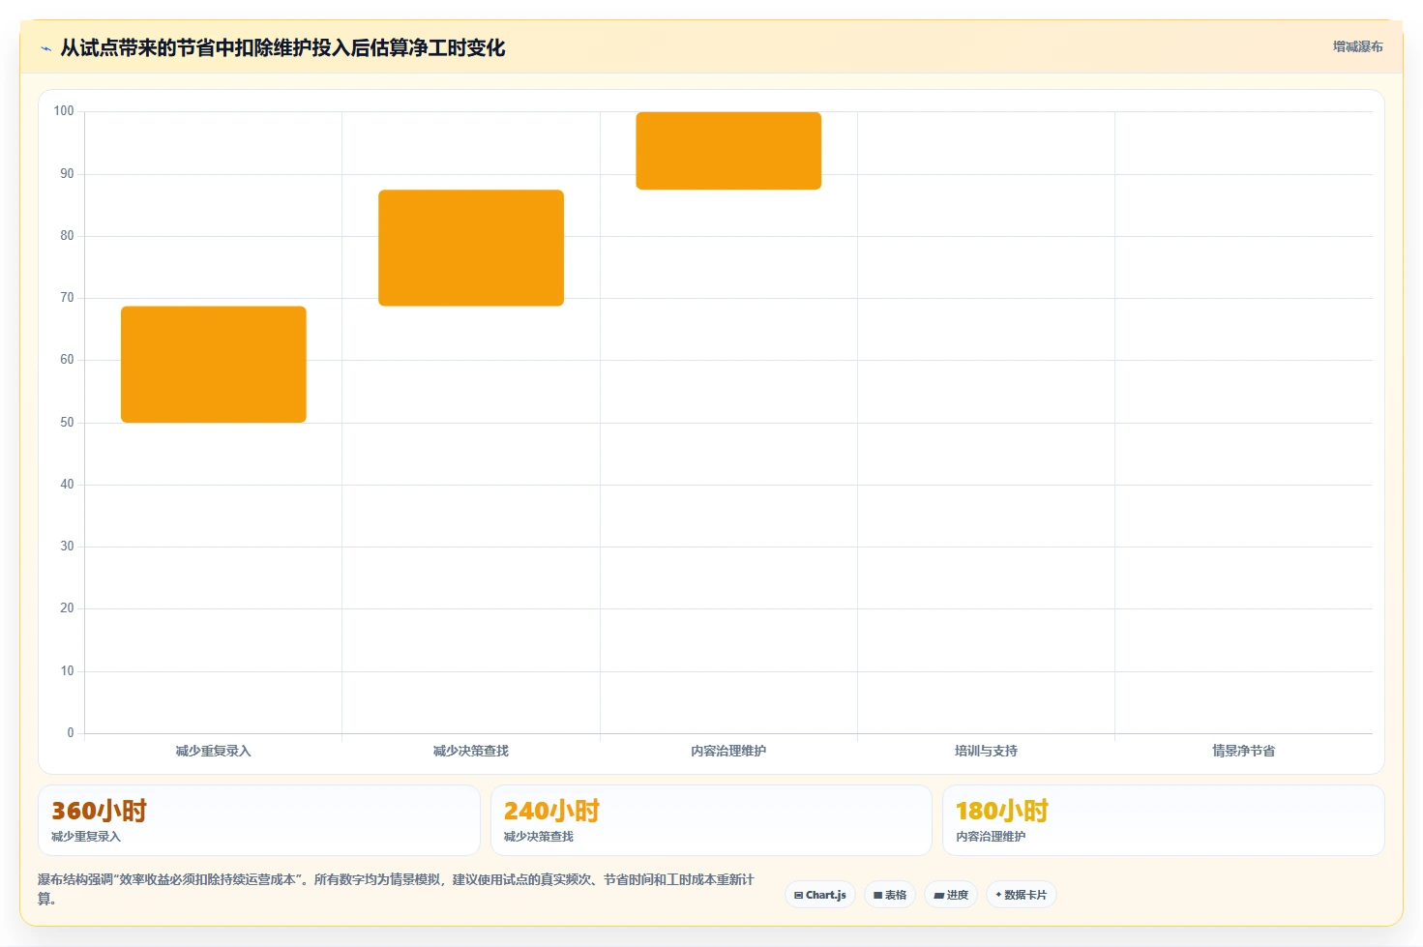Image resolution: width=1423 pixels, height=947 pixels.
Task: Click the 增减瀑布 badge in the header
Action: [x=1357, y=46]
